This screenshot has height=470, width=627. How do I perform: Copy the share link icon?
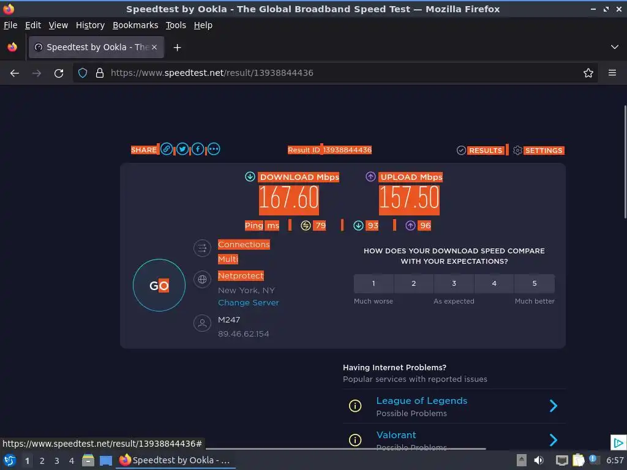coord(167,149)
